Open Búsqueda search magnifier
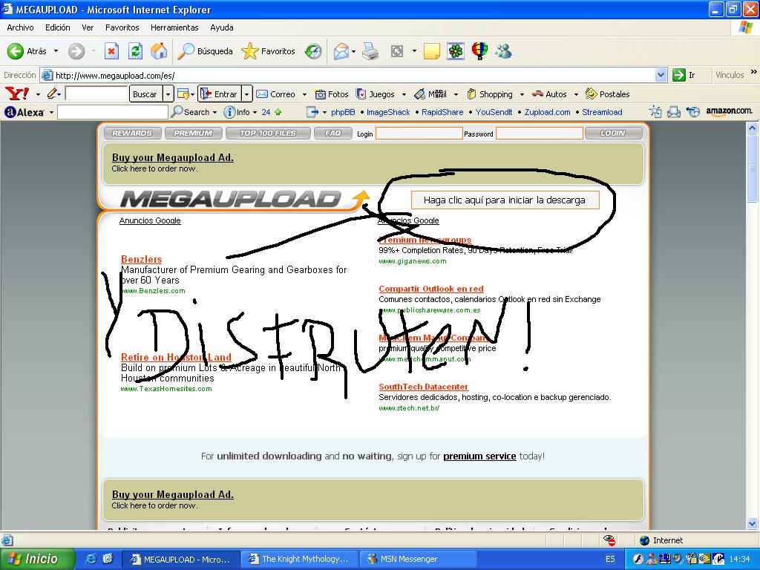Screen dimensions: 760x570 tap(186, 51)
